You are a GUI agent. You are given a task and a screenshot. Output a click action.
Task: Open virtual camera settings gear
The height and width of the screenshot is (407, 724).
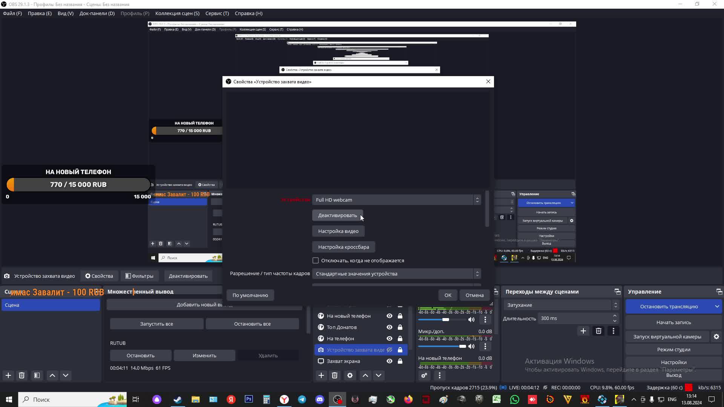pos(716,337)
